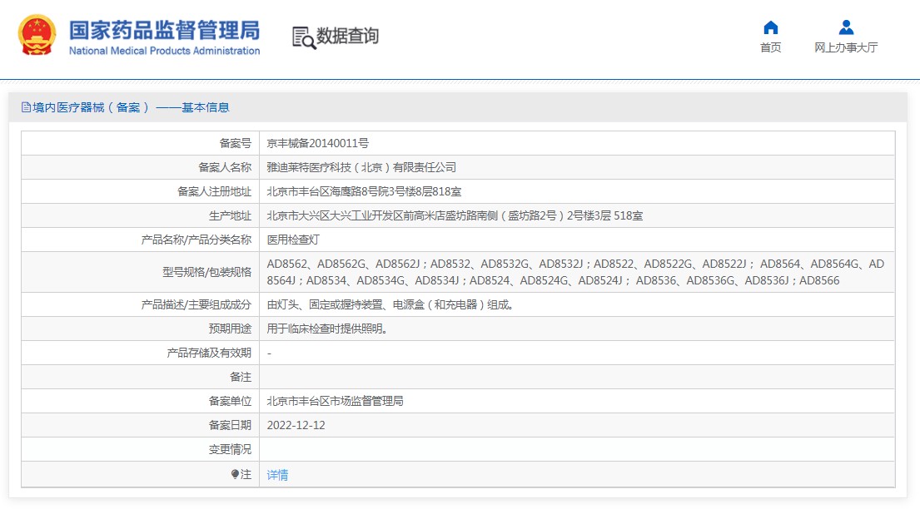Click the bullet icon beside 注
The width and height of the screenshot is (920, 509).
click(235, 474)
